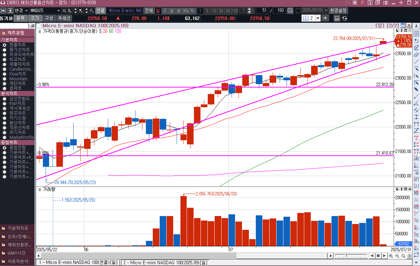Click the bar-count lookup magnifier icon
This screenshot has height=266, width=420.
click(290, 11)
